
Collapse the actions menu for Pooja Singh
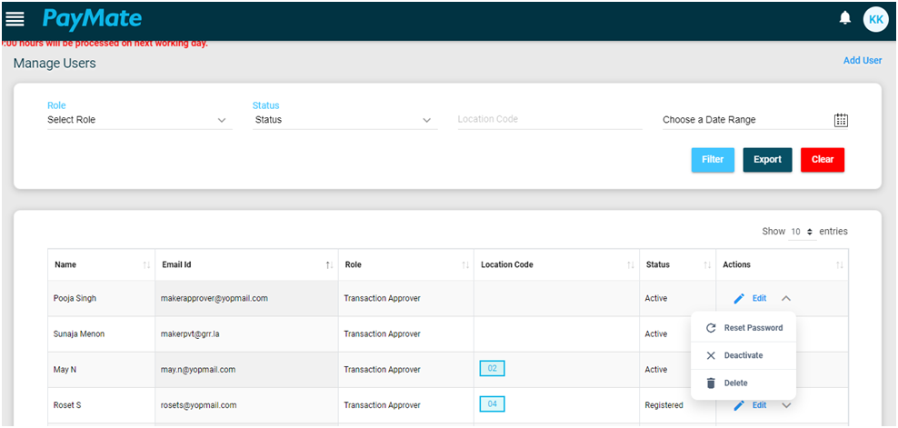pos(786,299)
